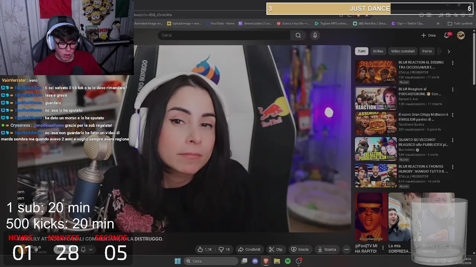Open Task View on the taskbar
This screenshot has height=267, width=476.
244,261
